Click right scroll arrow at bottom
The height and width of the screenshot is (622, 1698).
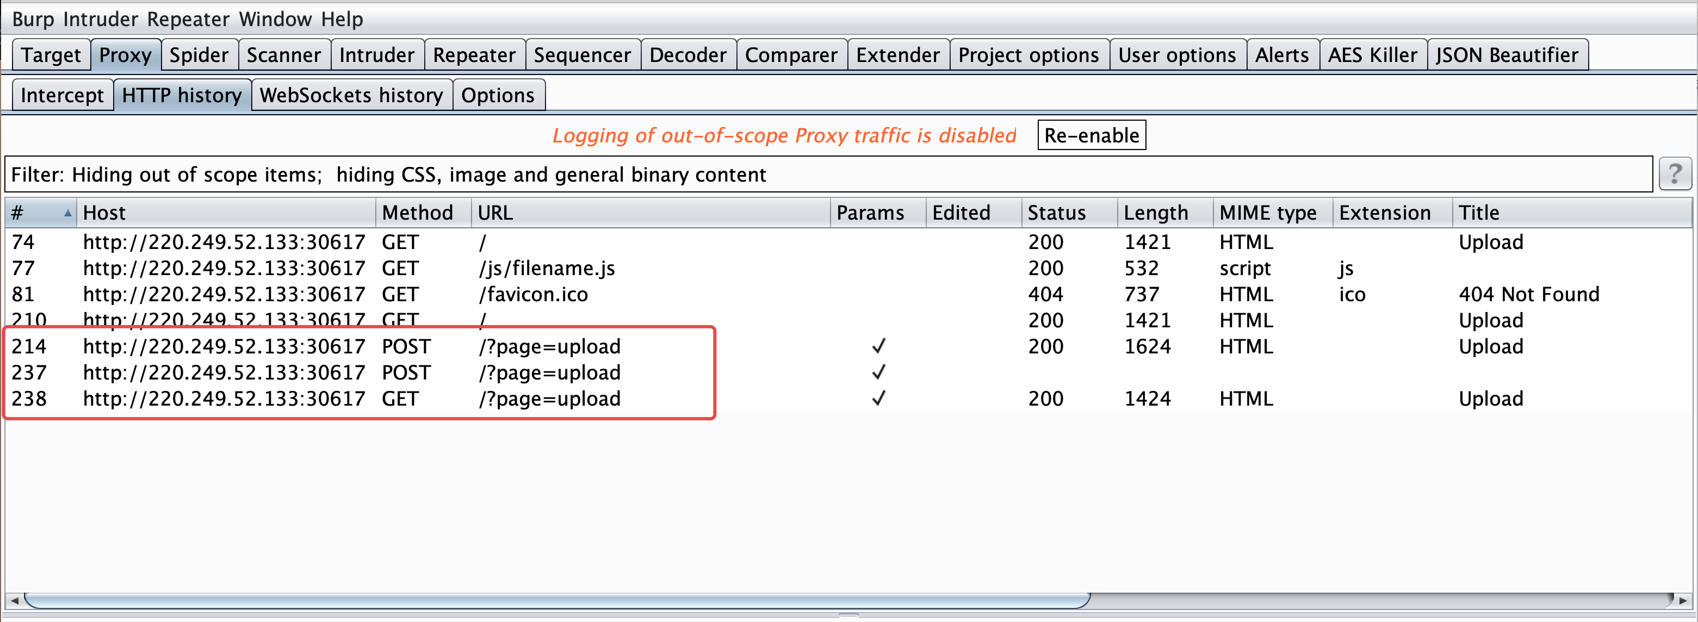(x=1683, y=600)
